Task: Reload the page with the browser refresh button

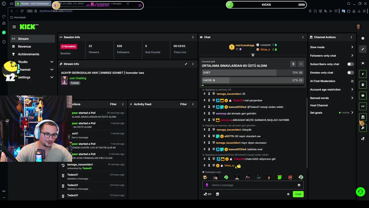Action: pos(22,11)
